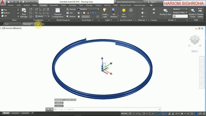The height and width of the screenshot is (116, 206).
Task: Click the workspace switching gear icon
Action: coord(182,113)
